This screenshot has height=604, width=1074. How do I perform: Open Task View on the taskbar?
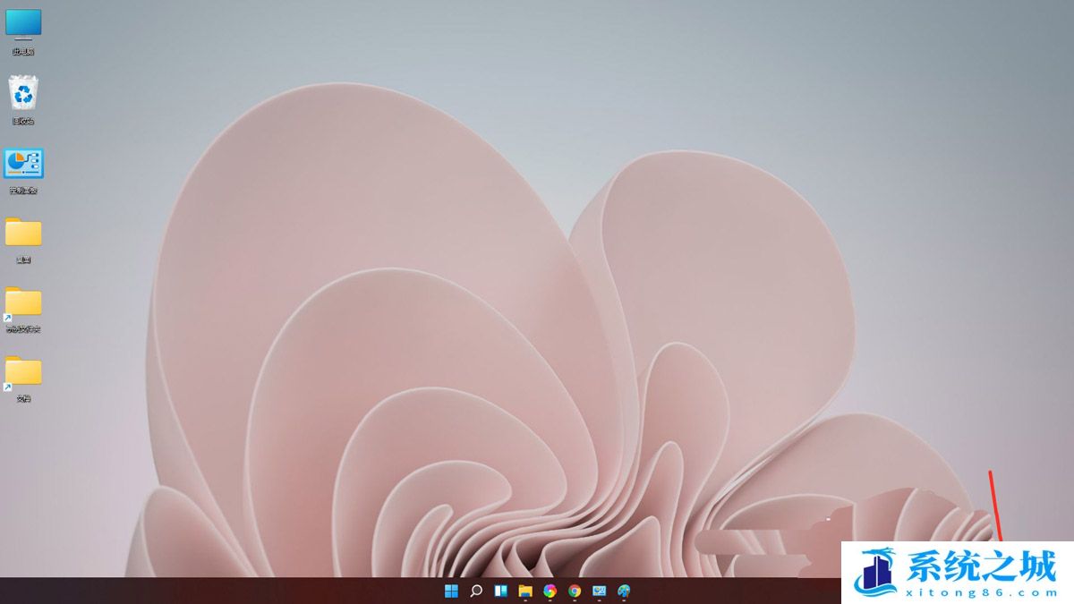(501, 591)
